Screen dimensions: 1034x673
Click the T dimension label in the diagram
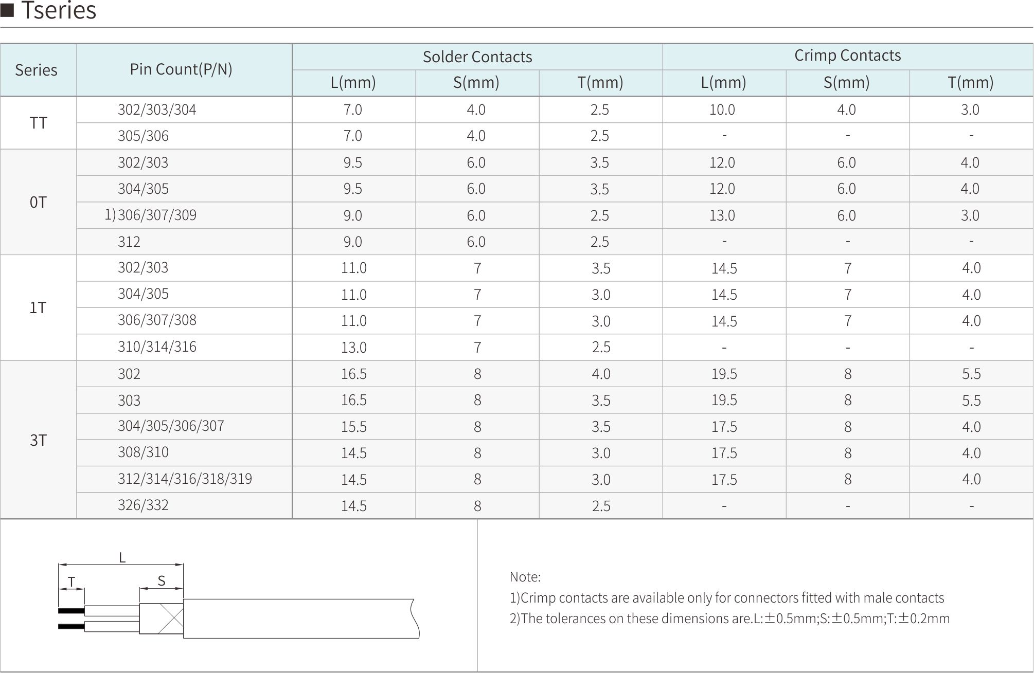point(72,581)
